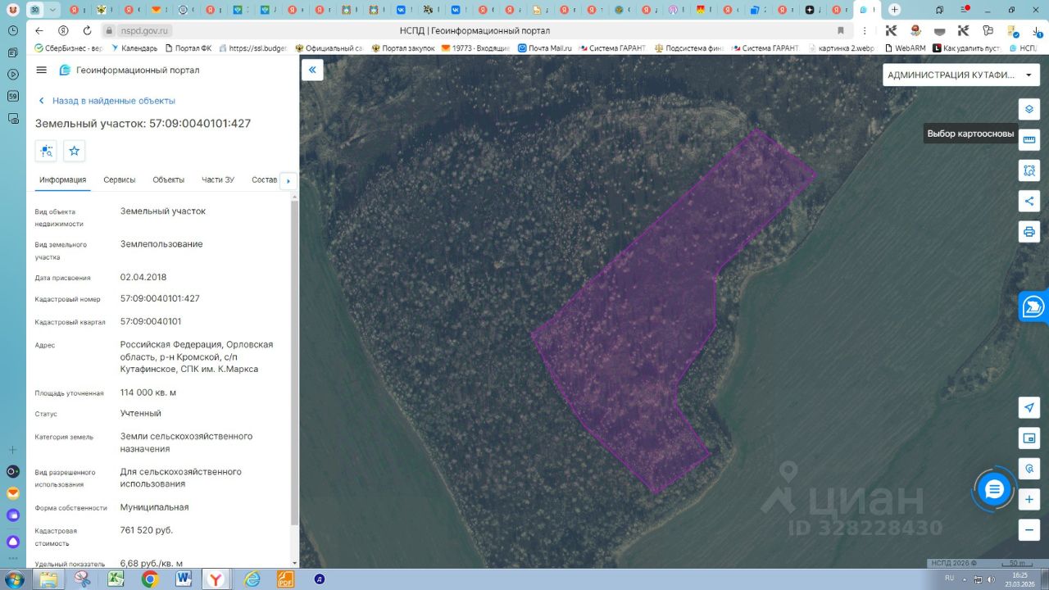Activate the area search selection tool
The height and width of the screenshot is (590, 1049).
click(x=1029, y=170)
